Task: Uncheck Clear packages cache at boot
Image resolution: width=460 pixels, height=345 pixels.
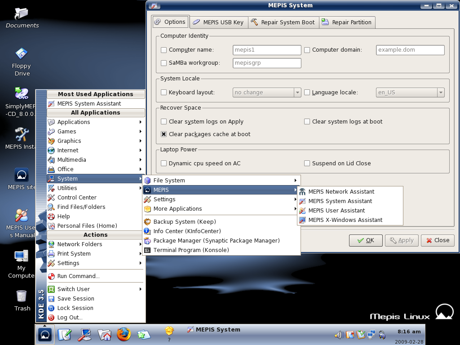Action: (164, 134)
